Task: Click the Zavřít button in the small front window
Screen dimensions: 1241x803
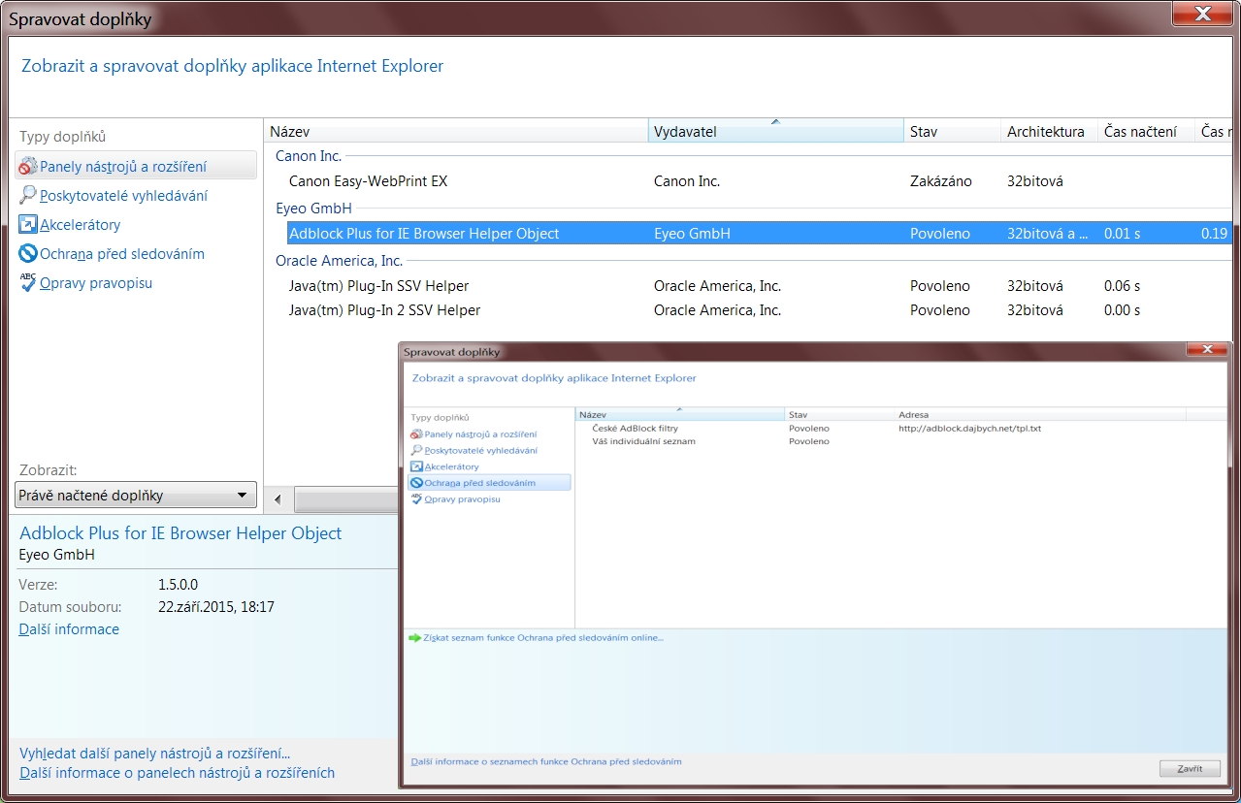Action: click(x=1191, y=769)
